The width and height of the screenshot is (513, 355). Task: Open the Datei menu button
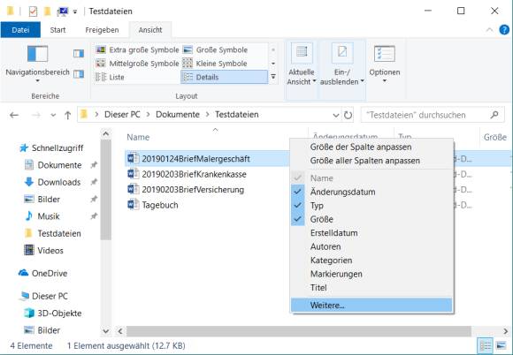[20, 30]
